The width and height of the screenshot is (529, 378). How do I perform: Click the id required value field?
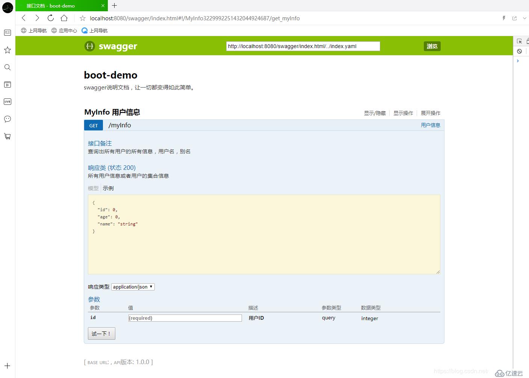click(185, 318)
